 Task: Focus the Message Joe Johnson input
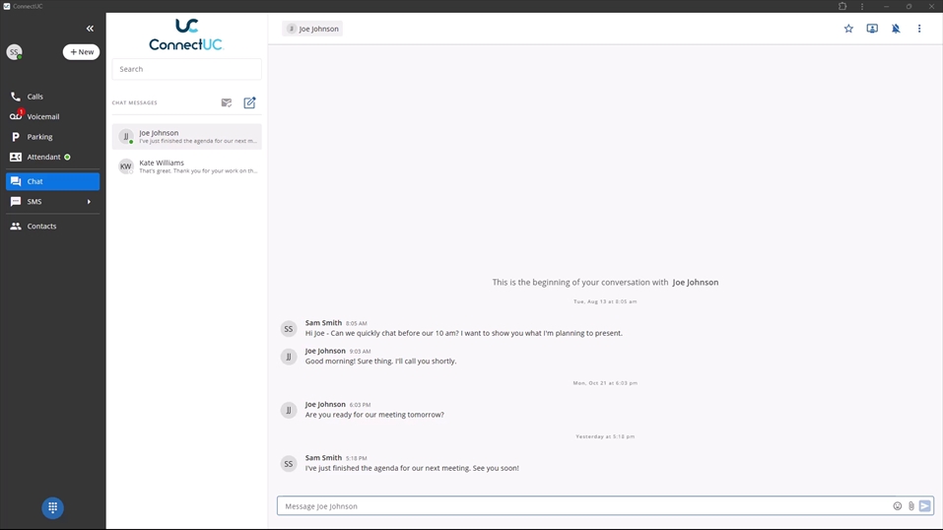tap(581, 506)
